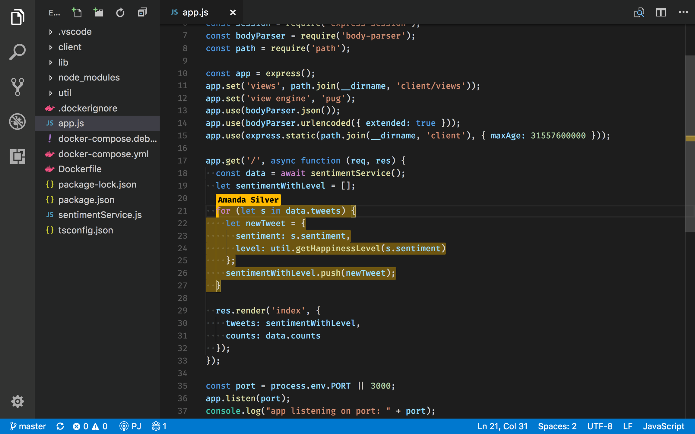Open the Source Control view

17,86
